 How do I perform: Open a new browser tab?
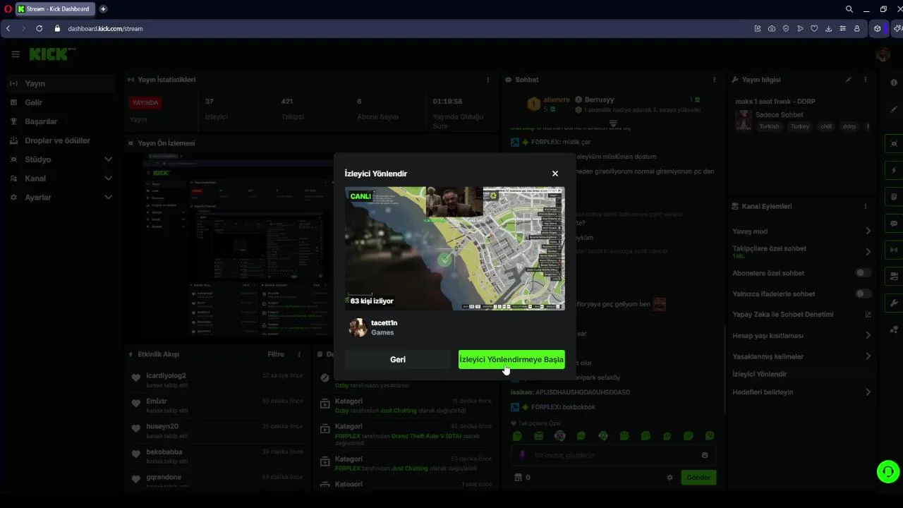coord(103,9)
